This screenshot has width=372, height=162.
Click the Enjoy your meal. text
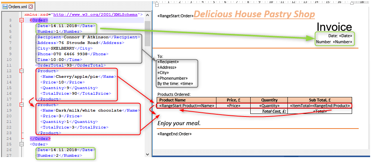click(179, 123)
